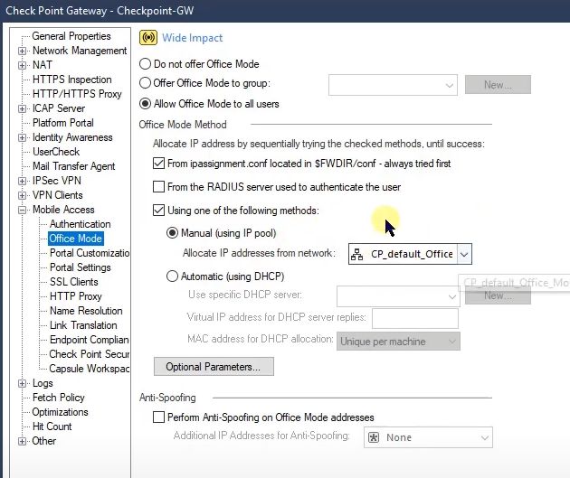Select Portal Settings tree item
The image size is (570, 478).
tap(80, 267)
